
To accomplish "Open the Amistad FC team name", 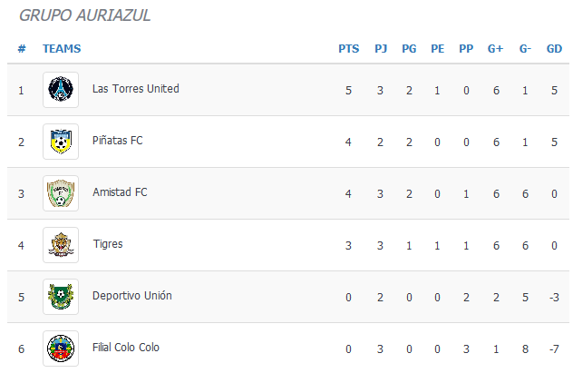I will tap(120, 192).
